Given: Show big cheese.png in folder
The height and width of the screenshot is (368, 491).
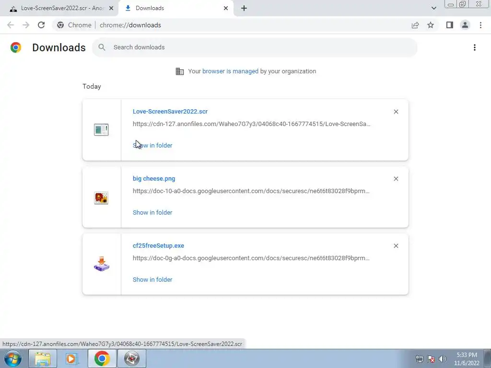Looking at the screenshot, I should (152, 212).
